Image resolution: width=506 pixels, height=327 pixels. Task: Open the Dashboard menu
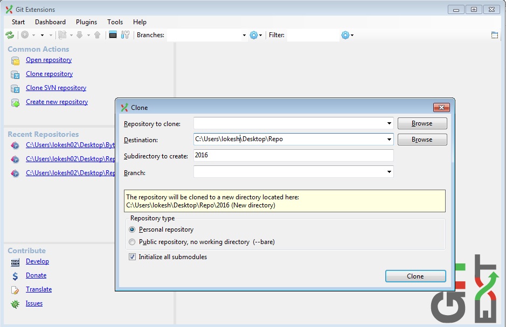click(50, 22)
